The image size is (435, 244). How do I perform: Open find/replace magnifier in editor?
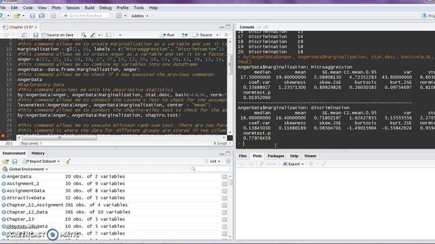tap(84, 35)
